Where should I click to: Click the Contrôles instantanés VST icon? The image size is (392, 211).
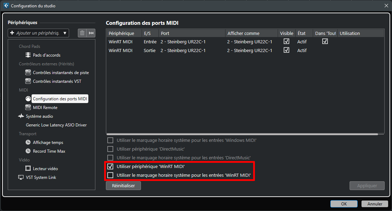28,81
